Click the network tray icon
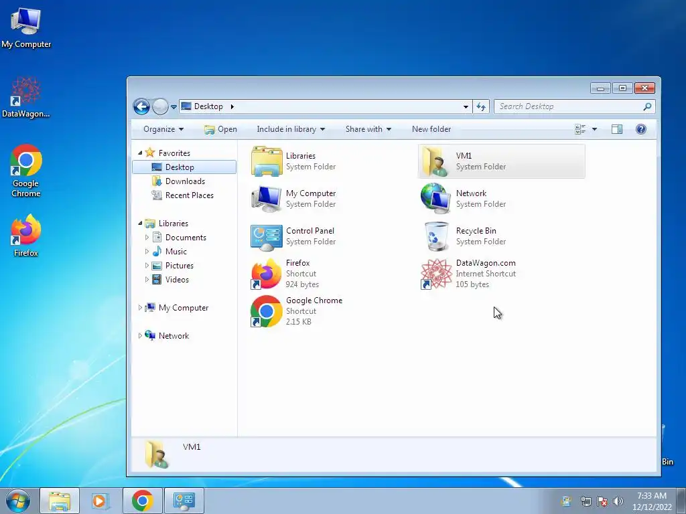The height and width of the screenshot is (514, 686). click(x=586, y=501)
